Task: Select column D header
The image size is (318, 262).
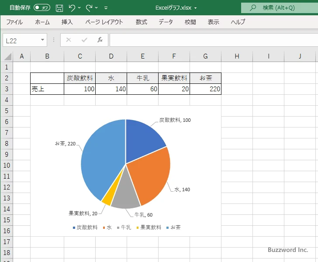Action: [111, 56]
